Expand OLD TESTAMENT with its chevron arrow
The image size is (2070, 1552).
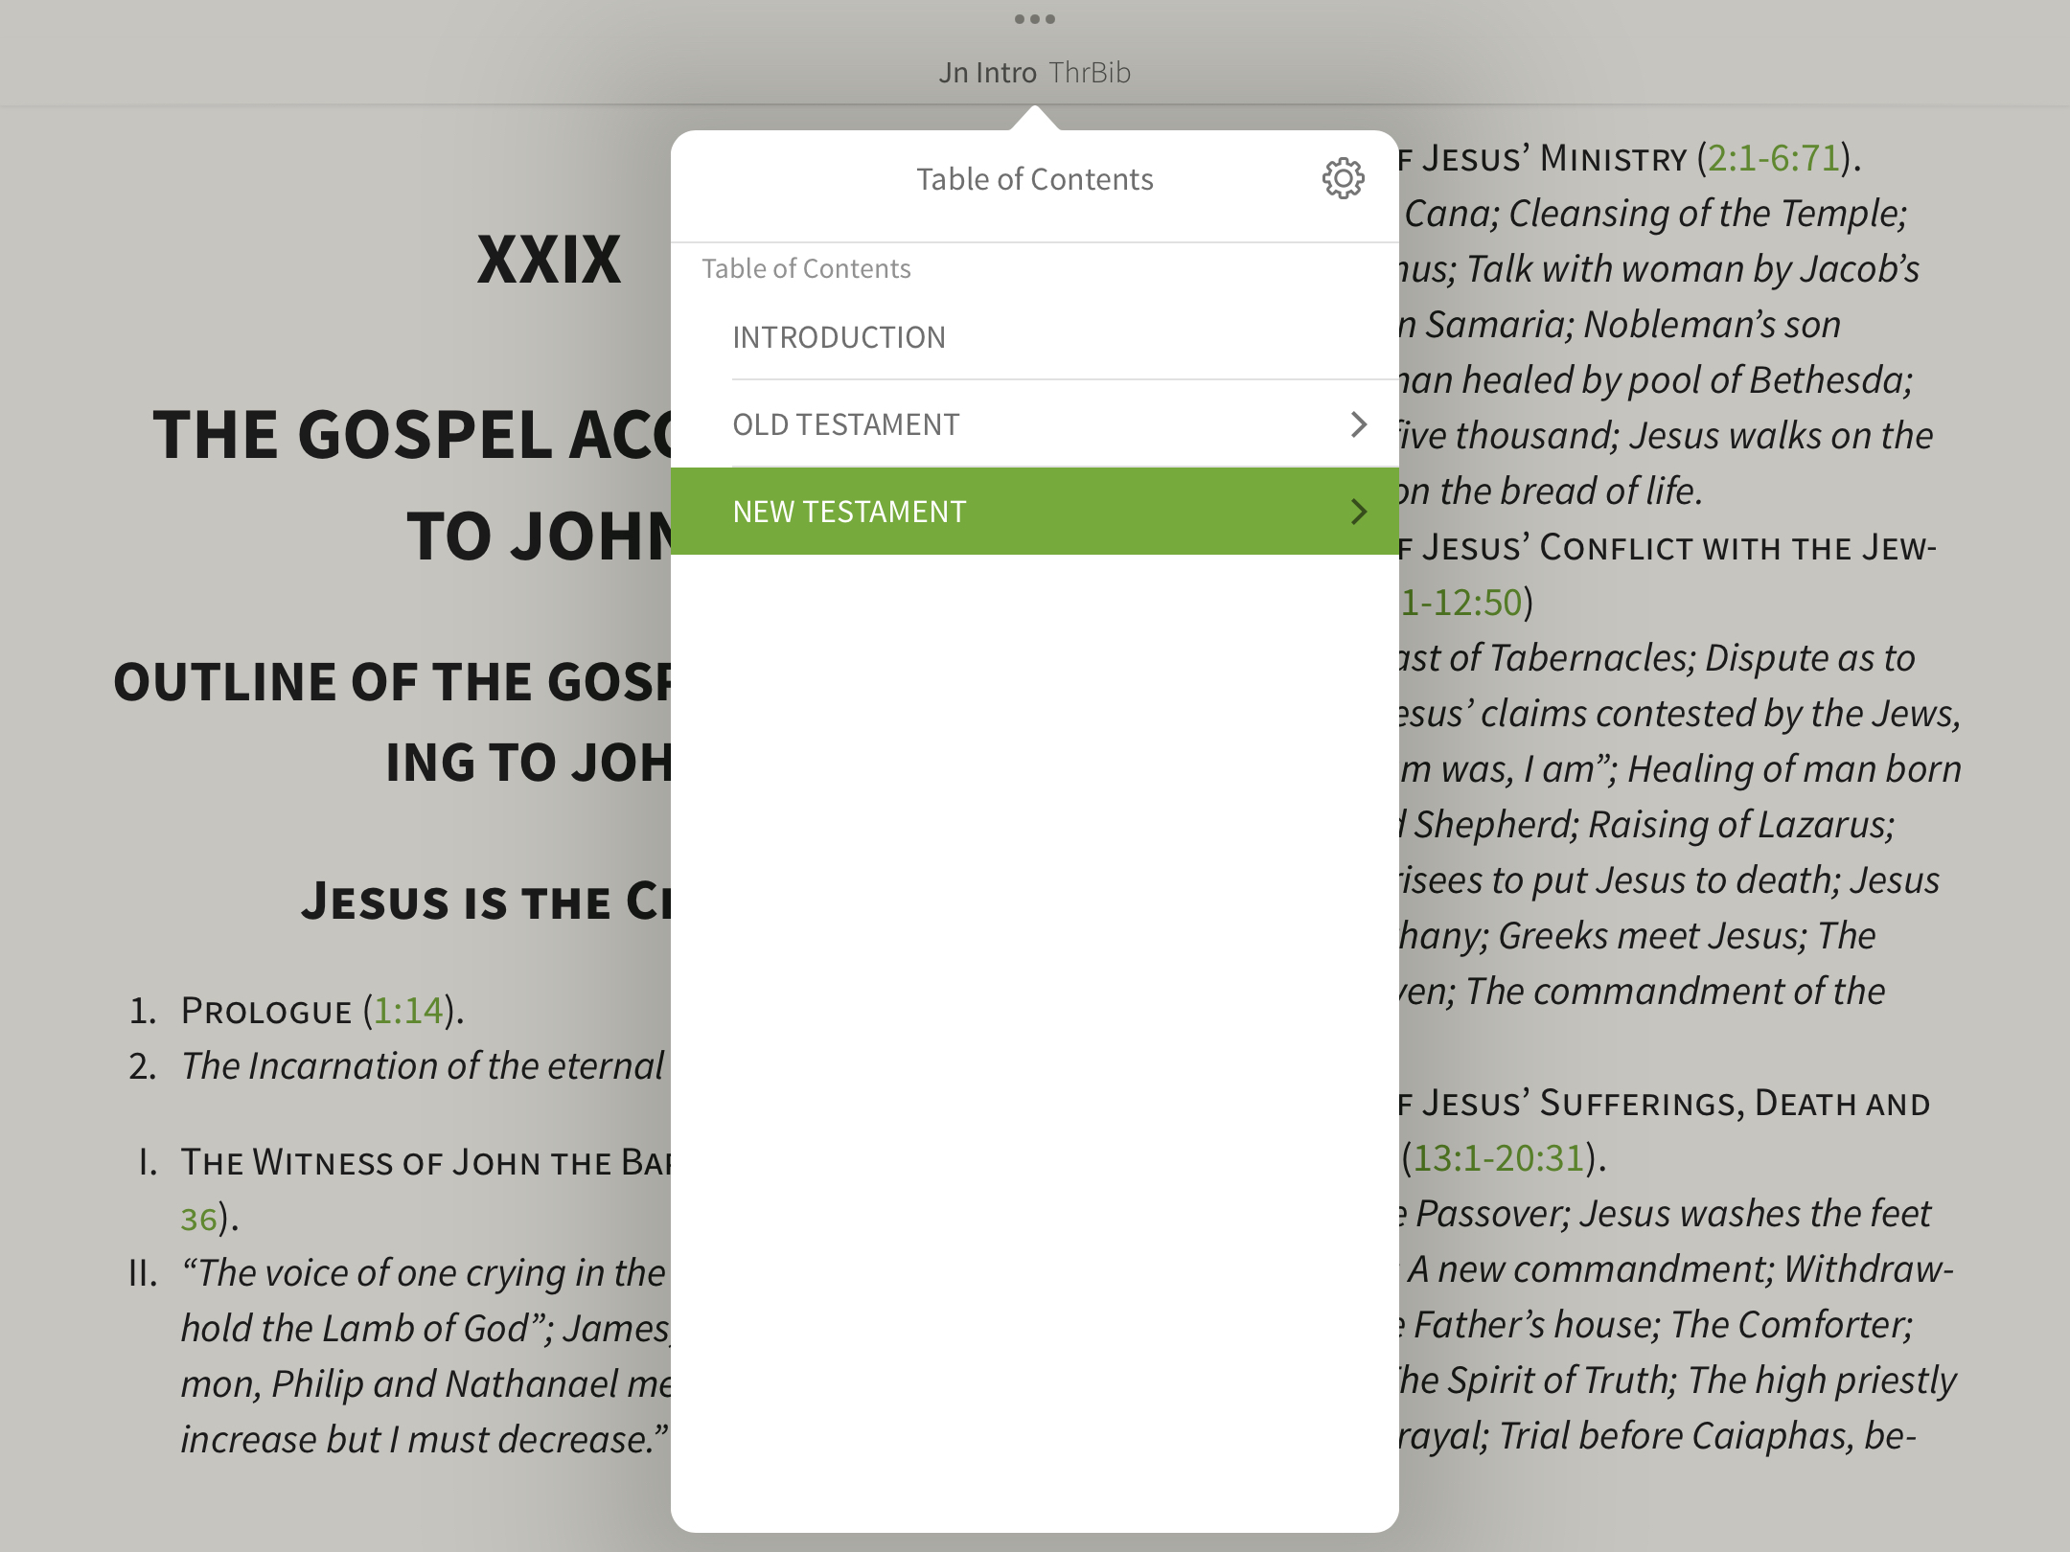pyautogui.click(x=1358, y=424)
